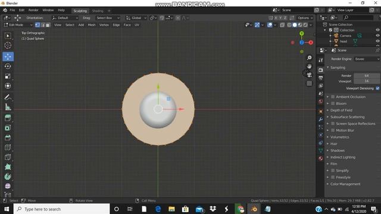Image resolution: width=381 pixels, height=214 pixels.
Task: Click the red X axis gizmo ball
Action: tap(311, 42)
